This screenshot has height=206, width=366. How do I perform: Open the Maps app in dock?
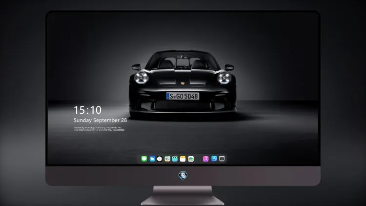(x=167, y=159)
